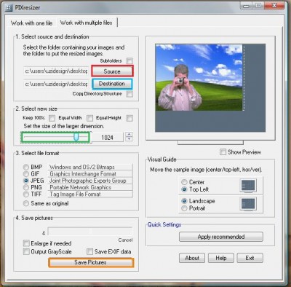Click the Apply recommended button
291x287 pixels.
point(221,237)
